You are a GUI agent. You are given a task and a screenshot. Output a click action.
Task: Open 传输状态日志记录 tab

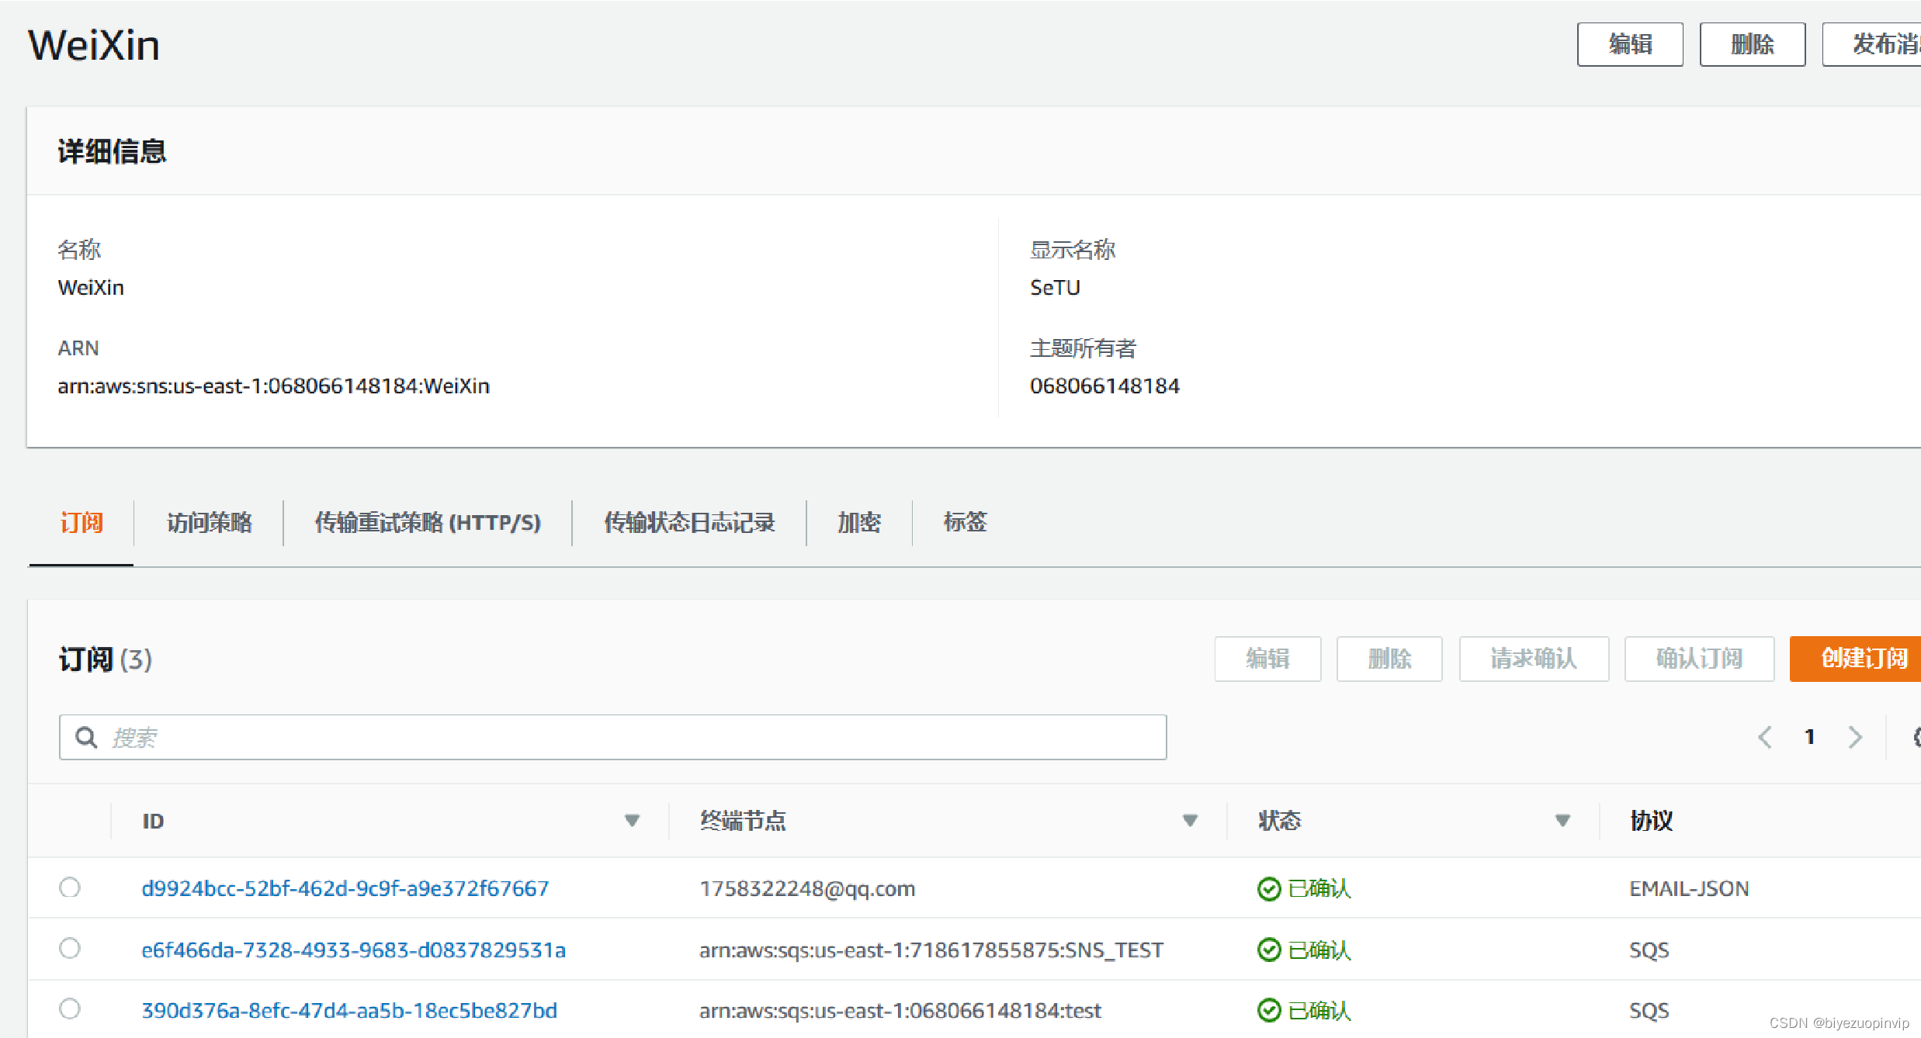coord(689,523)
